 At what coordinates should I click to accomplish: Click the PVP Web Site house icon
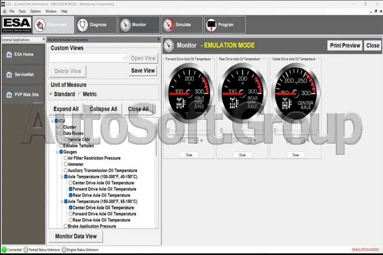(x=9, y=95)
